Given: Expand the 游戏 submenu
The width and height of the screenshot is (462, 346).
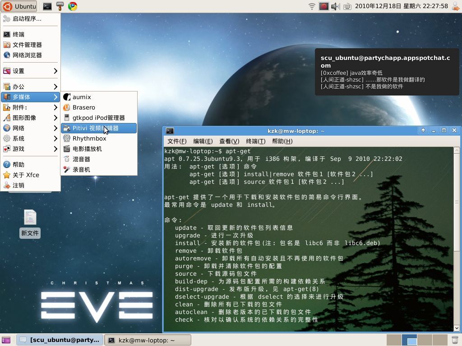Looking at the screenshot, I should coord(31,149).
